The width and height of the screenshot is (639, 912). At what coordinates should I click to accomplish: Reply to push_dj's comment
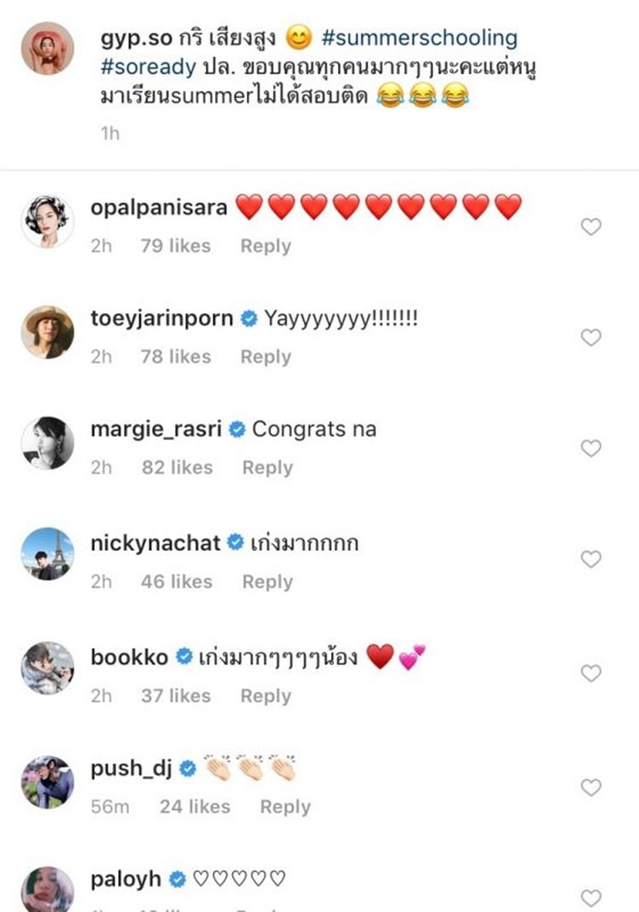click(286, 806)
